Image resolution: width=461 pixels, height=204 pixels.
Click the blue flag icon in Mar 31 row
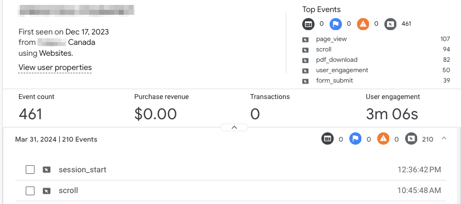tap(355, 138)
